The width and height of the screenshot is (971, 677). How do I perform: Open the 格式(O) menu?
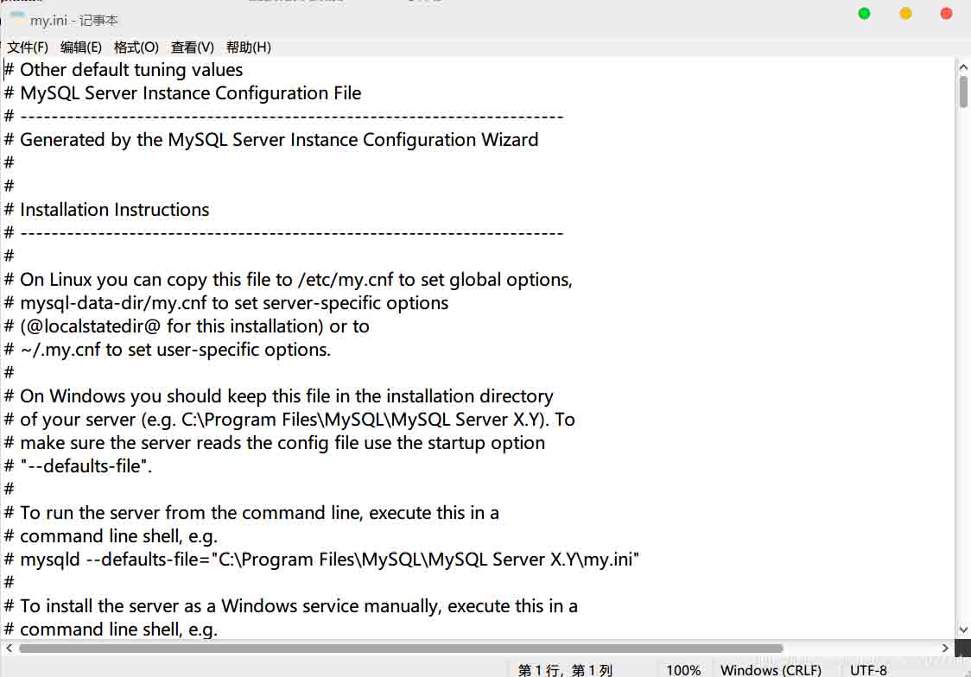(136, 47)
